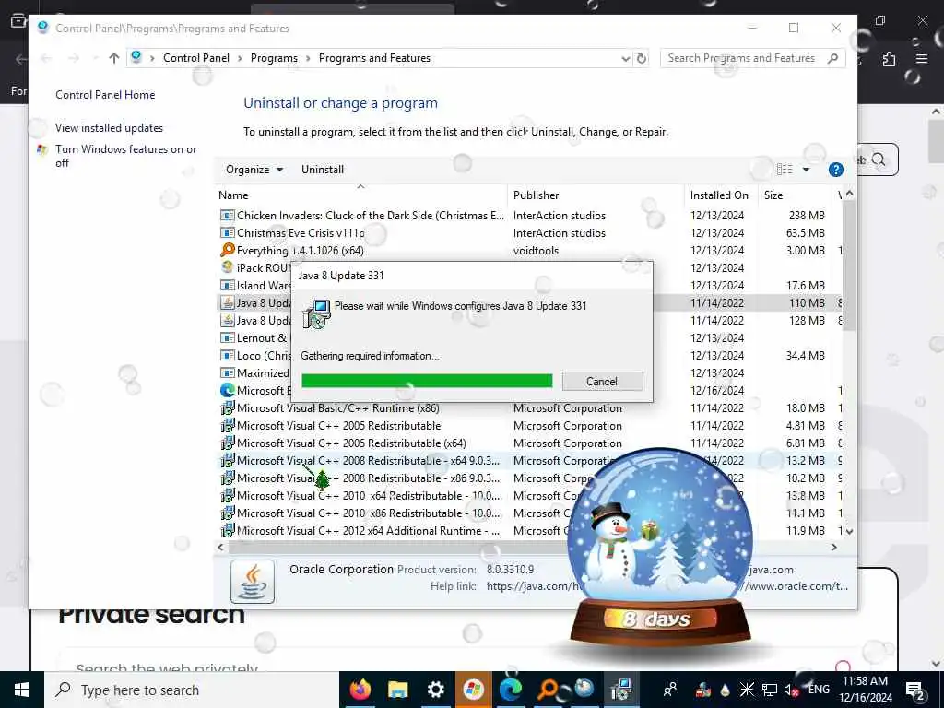Image resolution: width=944 pixels, height=708 pixels.
Task: Click the taskbar clock showing 11:58 AM
Action: pos(865,690)
